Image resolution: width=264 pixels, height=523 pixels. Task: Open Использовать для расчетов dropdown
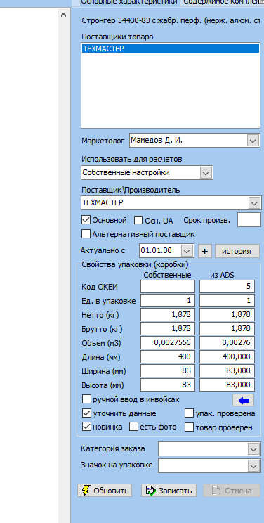tap(206, 173)
